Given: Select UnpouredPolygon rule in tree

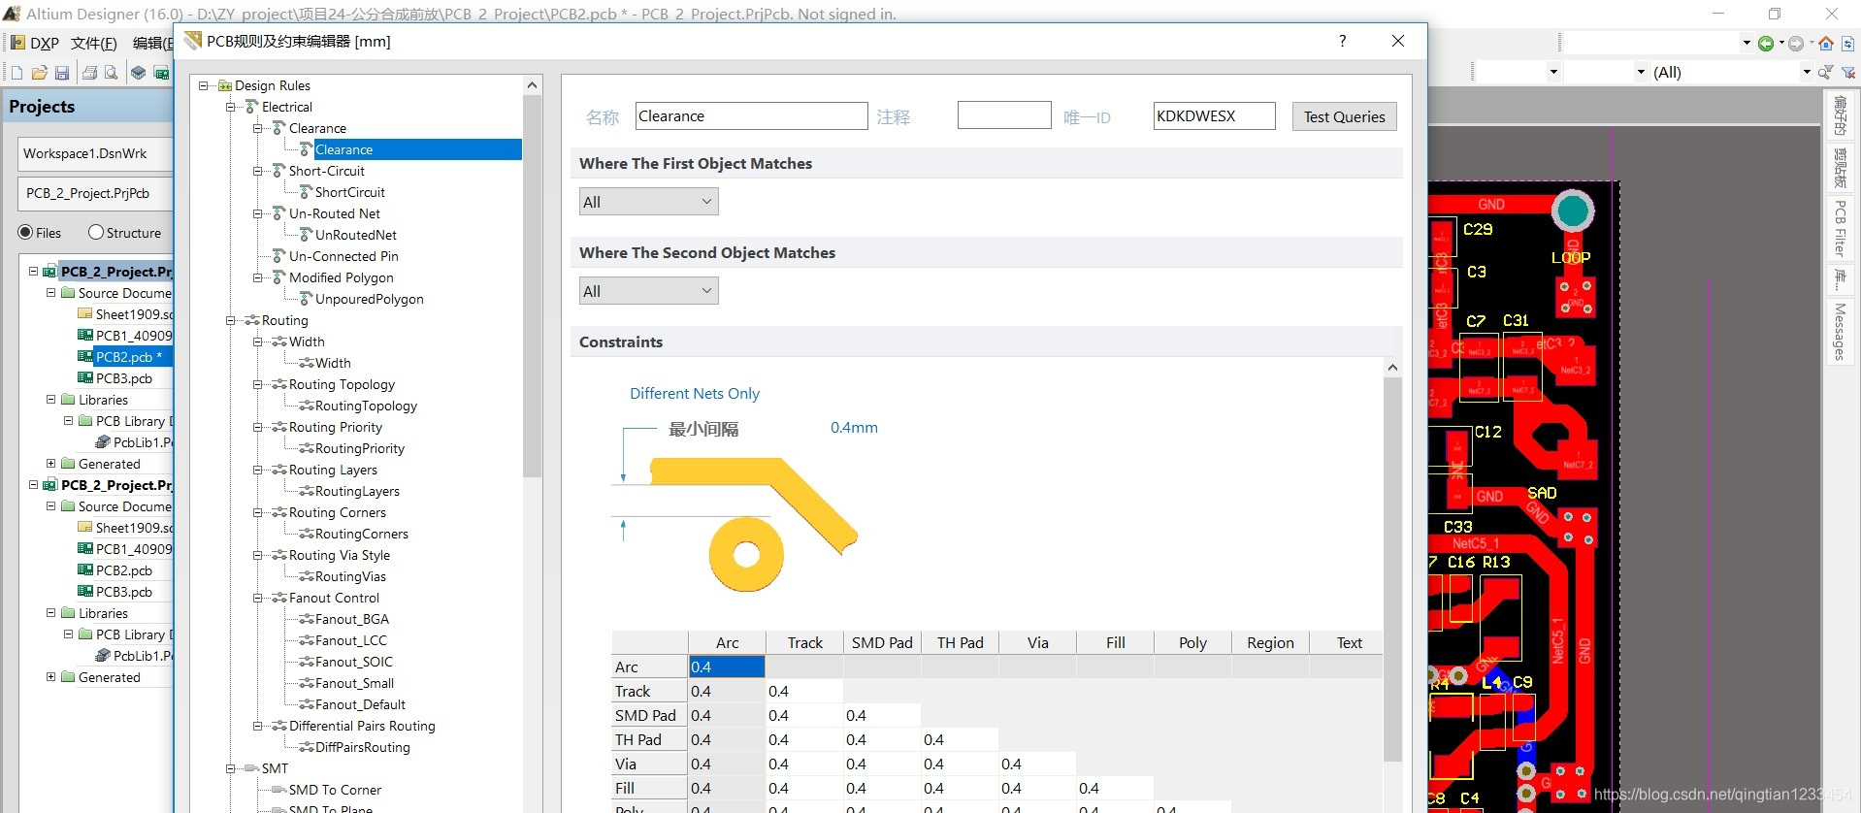Looking at the screenshot, I should (370, 299).
